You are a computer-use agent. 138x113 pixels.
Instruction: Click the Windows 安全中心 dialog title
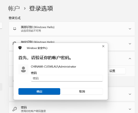[x=37, y=48]
